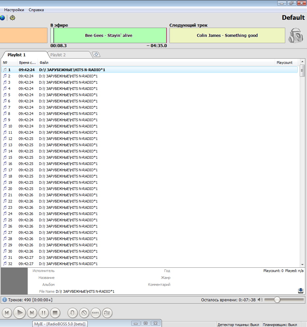Click the file path in row 16

pos(68,164)
